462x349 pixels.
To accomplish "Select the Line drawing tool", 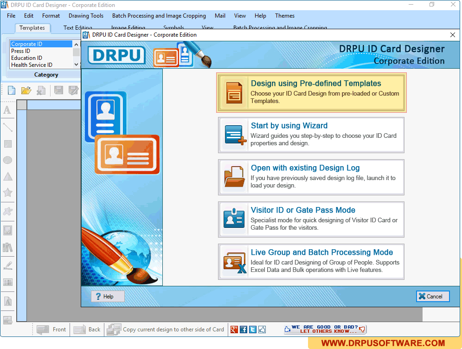I will [8, 127].
